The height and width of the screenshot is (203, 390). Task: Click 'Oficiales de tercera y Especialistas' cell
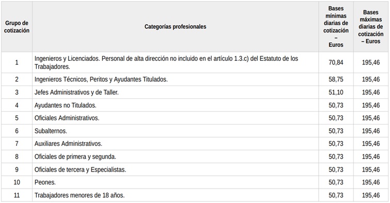click(x=175, y=170)
